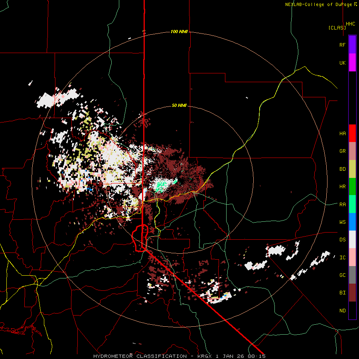Image resolution: width=359 pixels, height=359 pixels.
Task: Click the UK magenta legend swatch
Action: click(x=352, y=63)
